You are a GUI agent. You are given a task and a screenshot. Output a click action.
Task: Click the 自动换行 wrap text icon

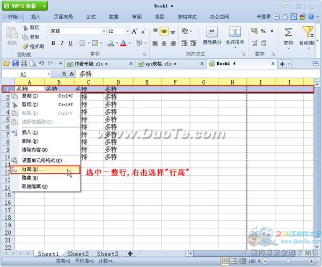[x=212, y=36]
